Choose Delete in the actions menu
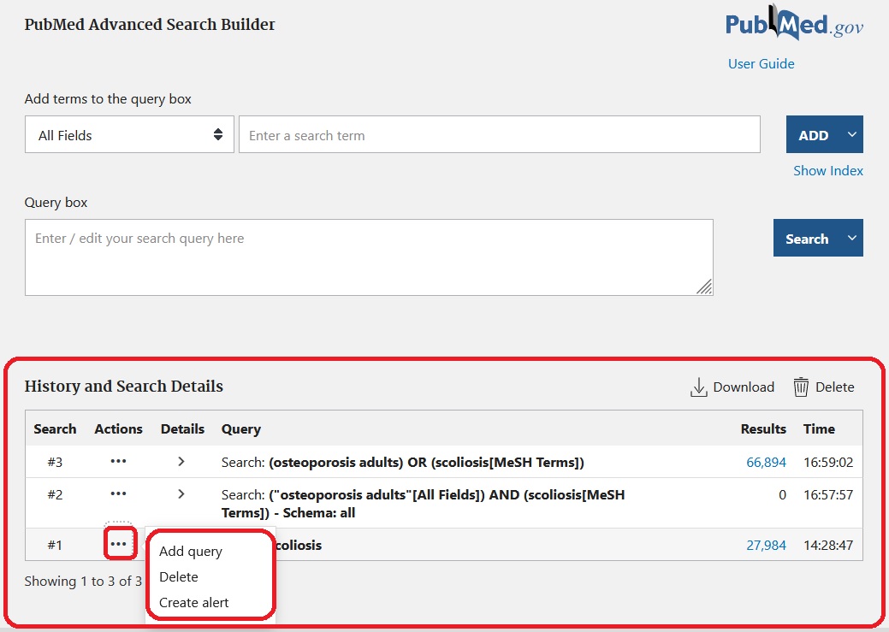This screenshot has width=889, height=632. tap(178, 577)
